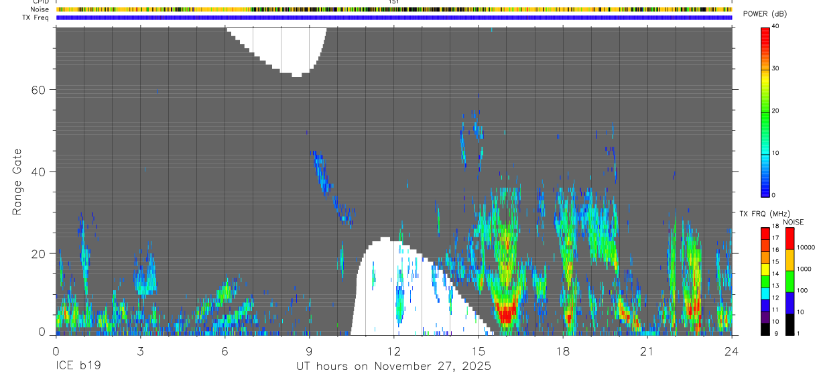The width and height of the screenshot is (823, 380).
Task: Click the 12 tick on UT hours axis
Action: click(394, 351)
